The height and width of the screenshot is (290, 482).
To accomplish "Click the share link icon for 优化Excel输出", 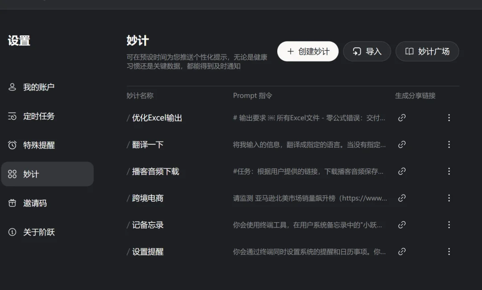I will pyautogui.click(x=401, y=118).
